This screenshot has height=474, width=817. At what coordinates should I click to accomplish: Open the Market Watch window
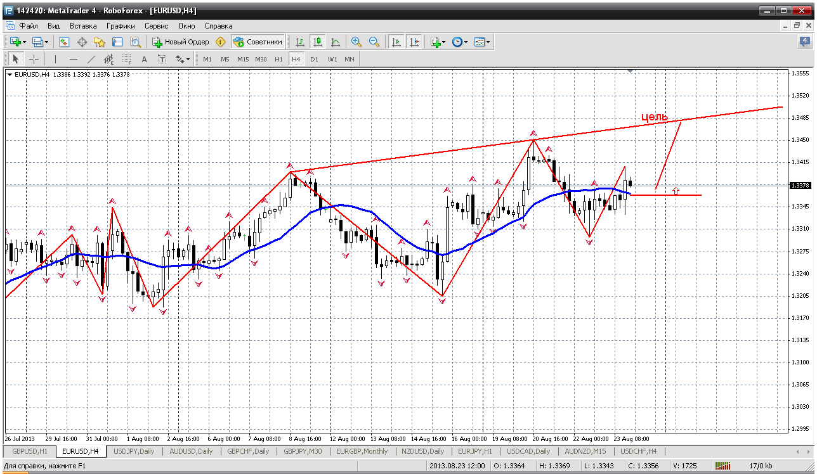(x=64, y=42)
